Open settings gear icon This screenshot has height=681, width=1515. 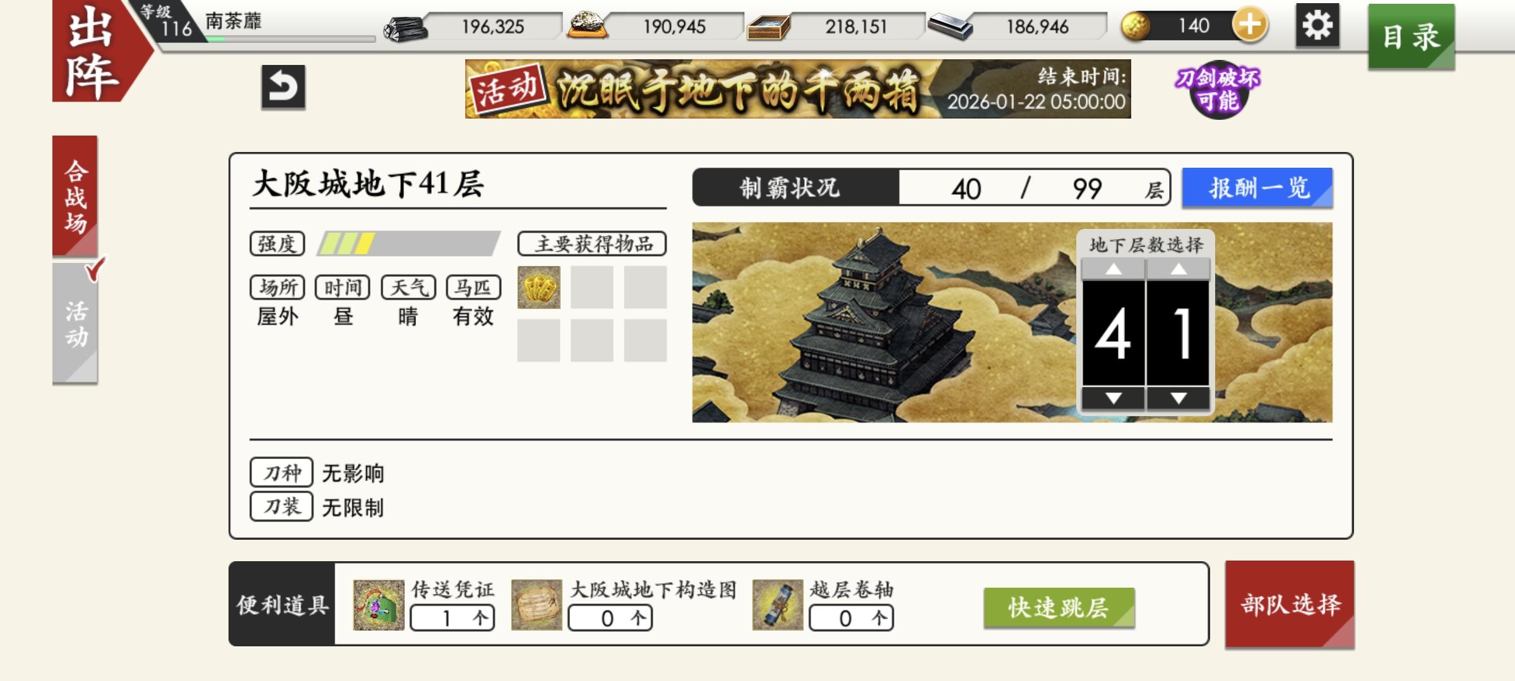(x=1317, y=25)
